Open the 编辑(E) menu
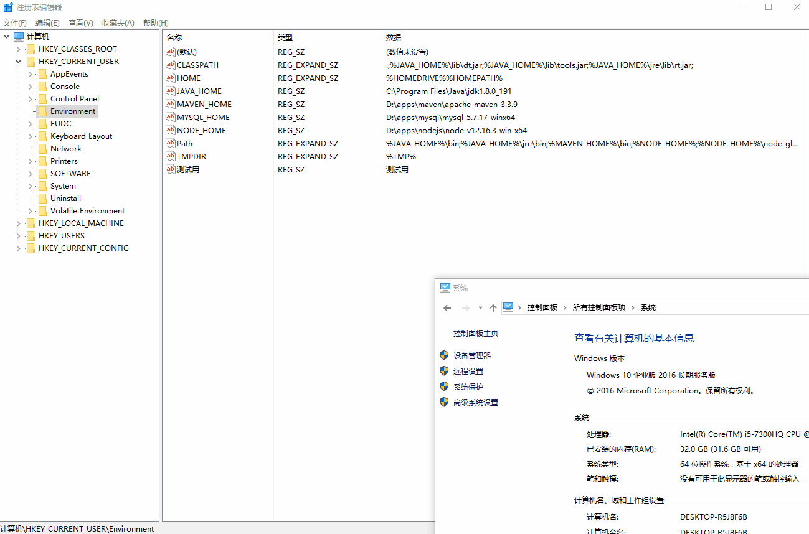The image size is (809, 534). tap(47, 23)
